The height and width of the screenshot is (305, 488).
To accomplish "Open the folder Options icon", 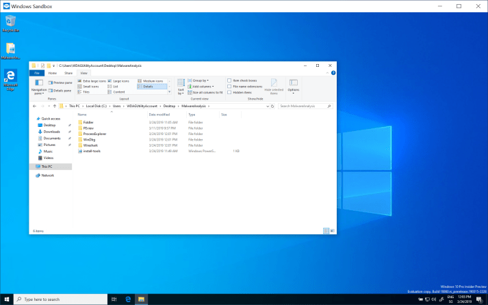I will [293, 85].
